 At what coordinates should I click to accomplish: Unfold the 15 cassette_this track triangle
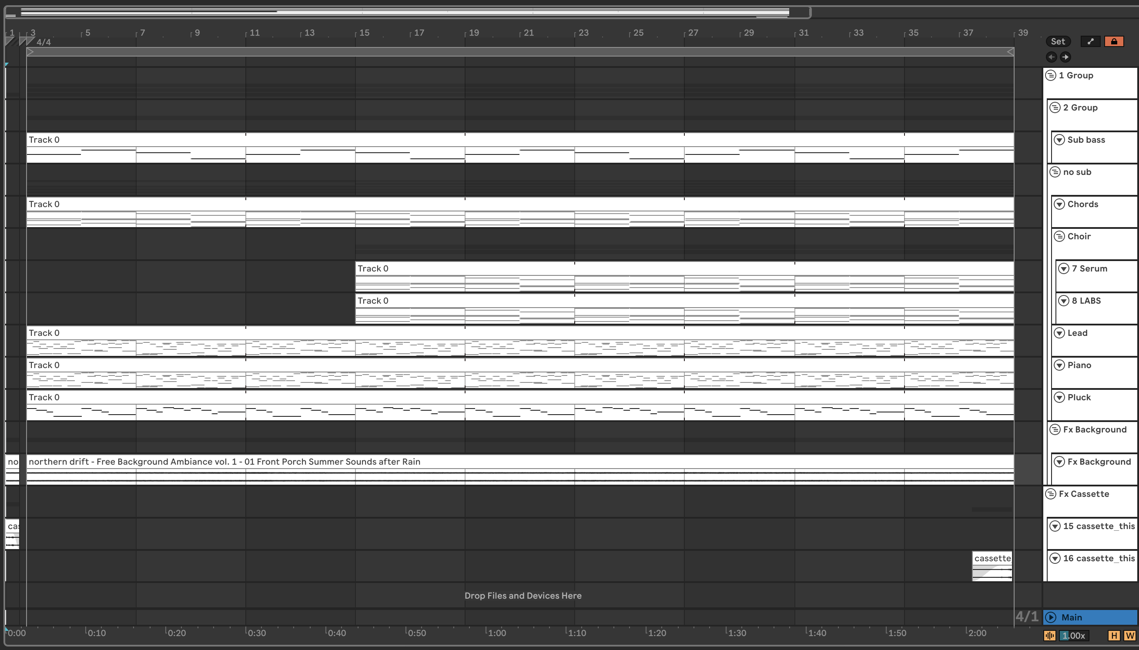(1055, 526)
